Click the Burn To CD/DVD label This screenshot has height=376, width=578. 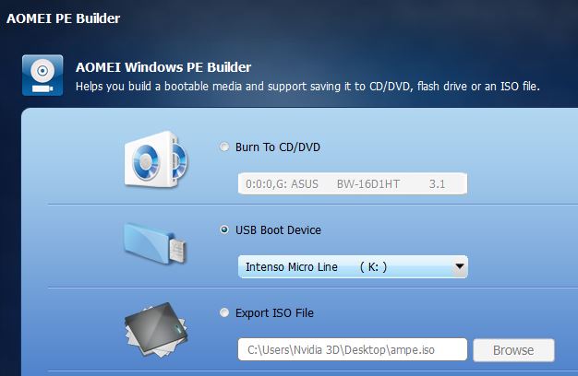coord(278,147)
